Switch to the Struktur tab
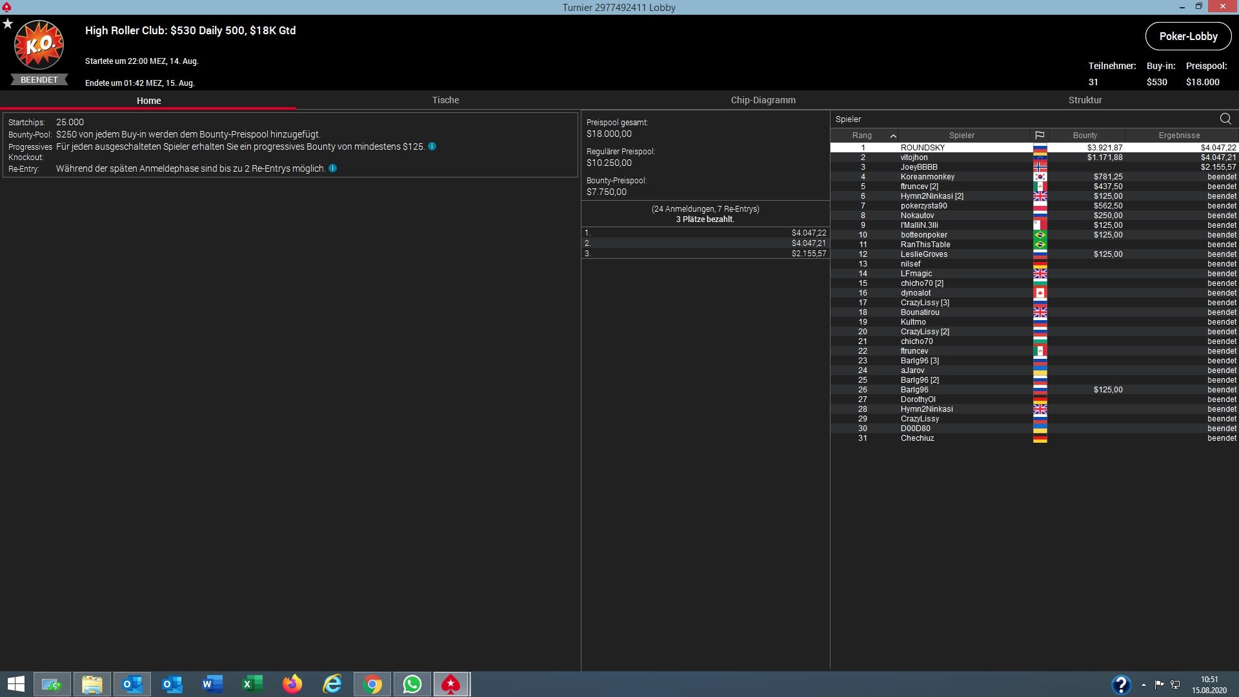 (x=1085, y=100)
